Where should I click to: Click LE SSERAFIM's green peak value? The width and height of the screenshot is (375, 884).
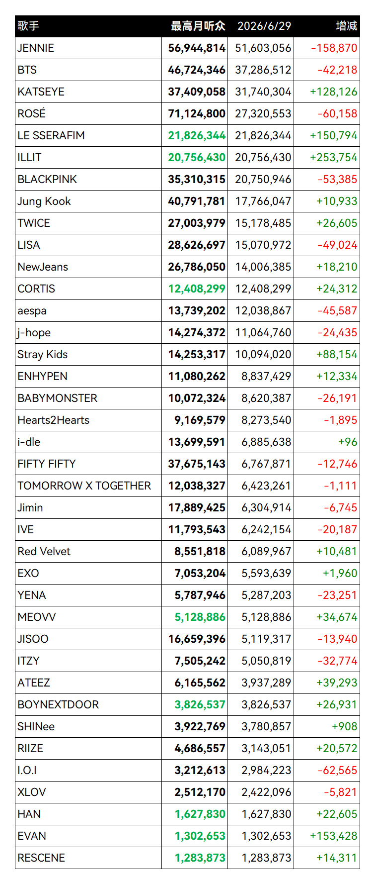point(197,135)
